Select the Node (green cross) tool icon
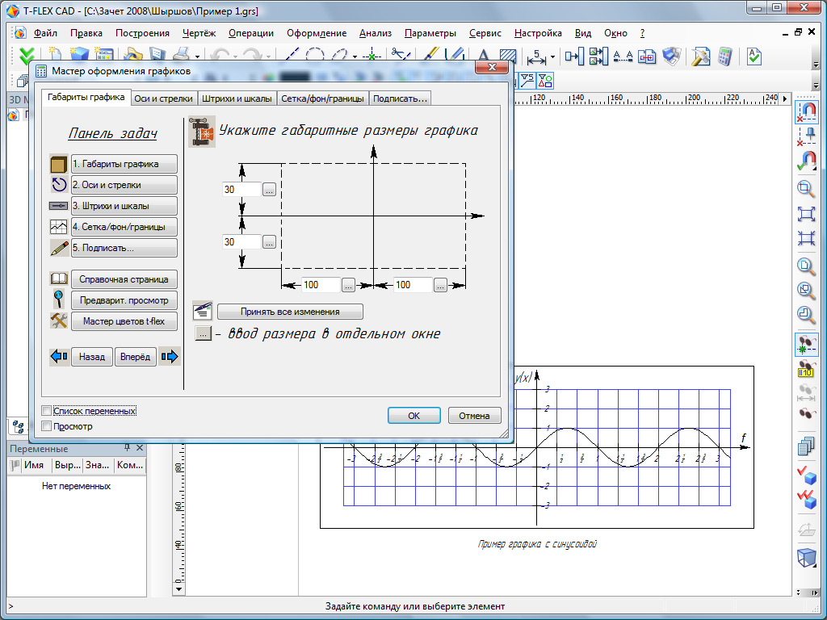This screenshot has width=827, height=620. point(372,56)
